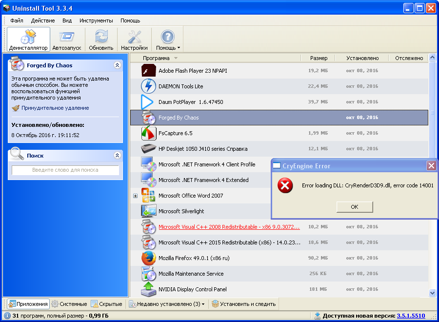This screenshot has height=322, width=439.
Task: Click the NVIDIA Display Control Panel icon
Action: pos(148,289)
